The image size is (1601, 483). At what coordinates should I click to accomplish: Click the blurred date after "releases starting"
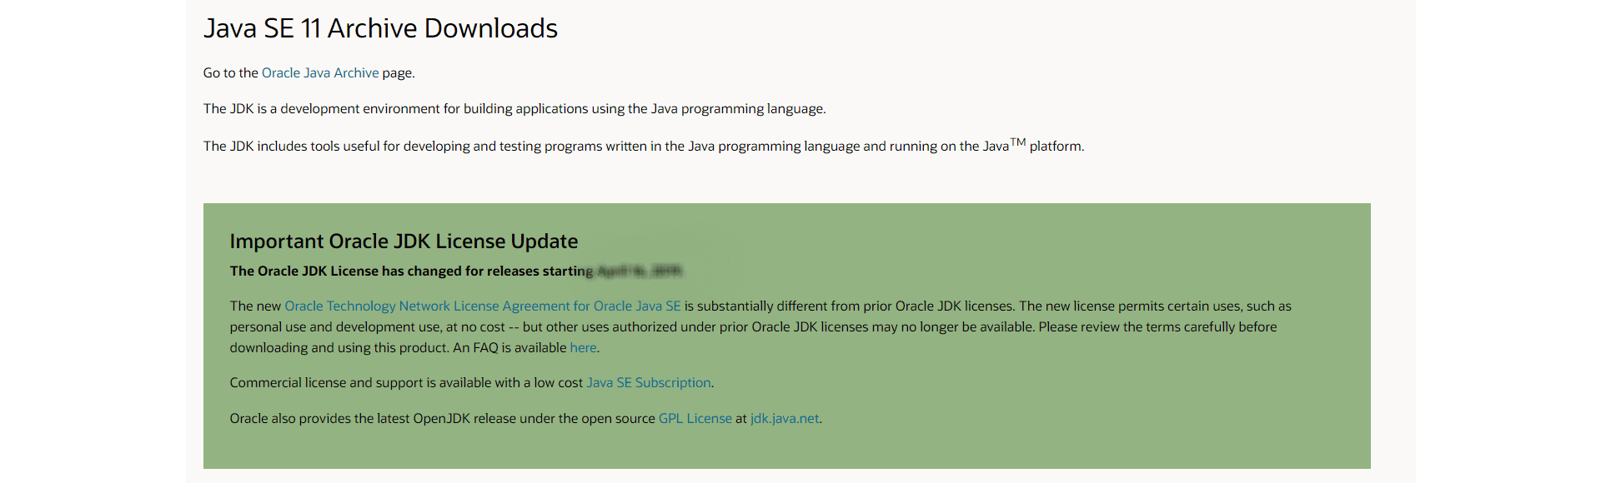pos(640,271)
